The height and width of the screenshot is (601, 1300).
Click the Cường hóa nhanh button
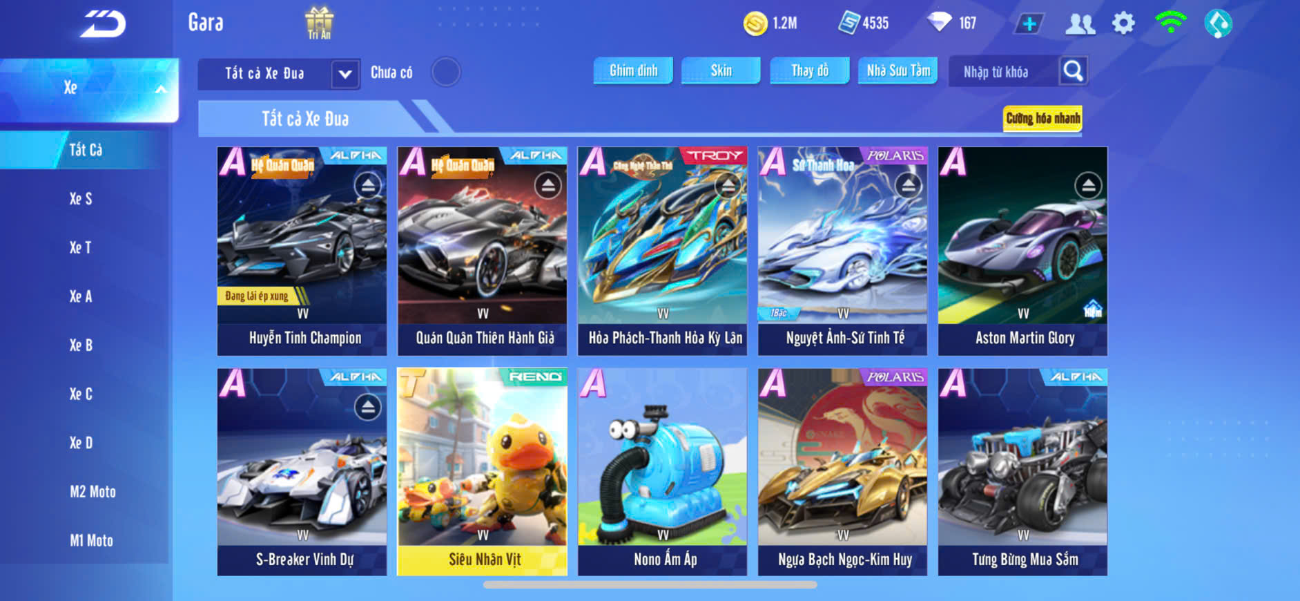click(x=1042, y=119)
